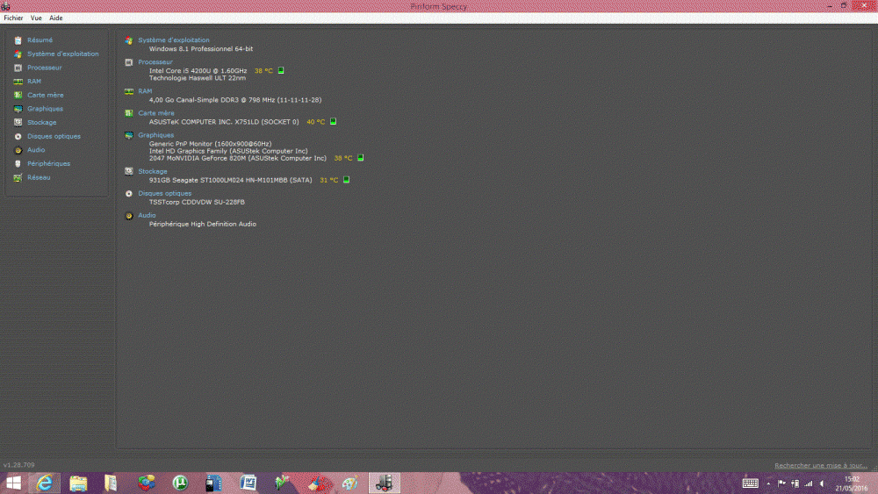Open Carte mère in the sidebar
Viewport: 878px width, 494px height.
coord(46,95)
